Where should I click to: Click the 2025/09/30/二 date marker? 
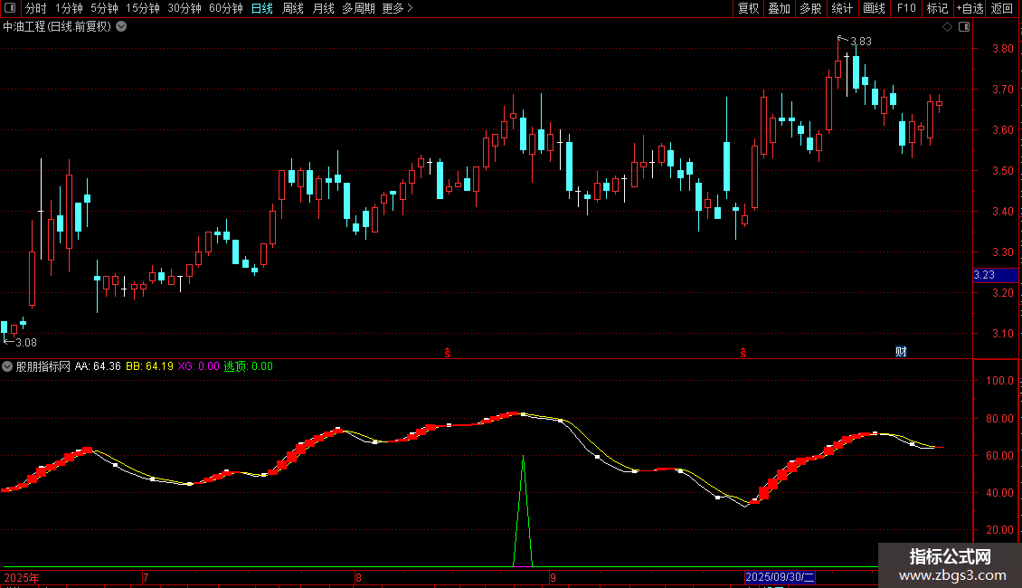coord(780,577)
